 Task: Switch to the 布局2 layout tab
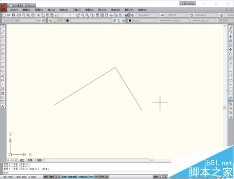(x=40, y=160)
